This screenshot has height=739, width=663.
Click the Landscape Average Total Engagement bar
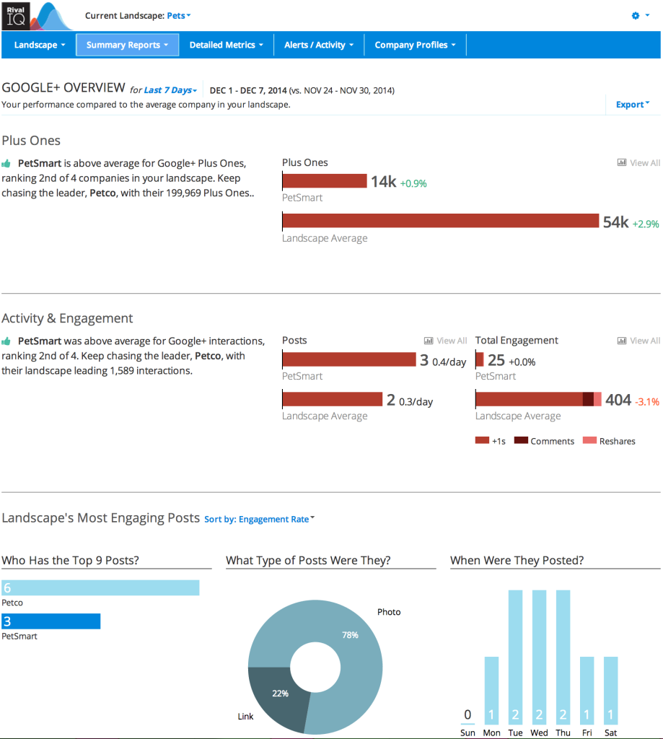pos(539,399)
